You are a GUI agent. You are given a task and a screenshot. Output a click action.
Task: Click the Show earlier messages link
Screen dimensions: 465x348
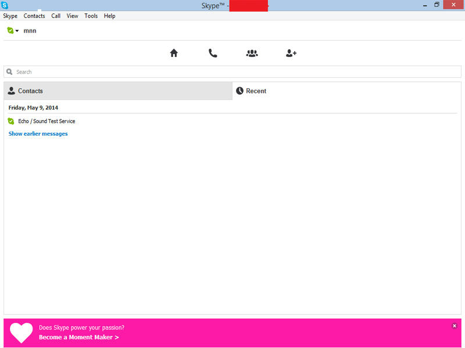38,134
